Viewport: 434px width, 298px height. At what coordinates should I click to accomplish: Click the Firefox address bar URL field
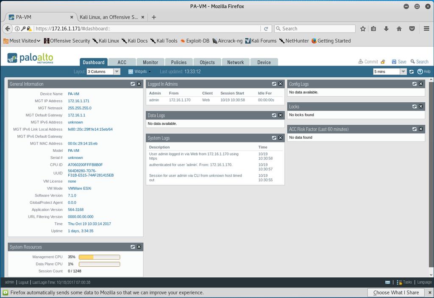[x=147, y=29]
